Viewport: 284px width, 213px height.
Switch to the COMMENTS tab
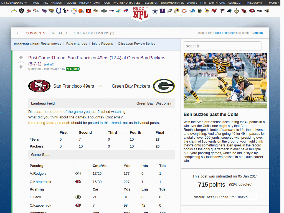pos(35,33)
